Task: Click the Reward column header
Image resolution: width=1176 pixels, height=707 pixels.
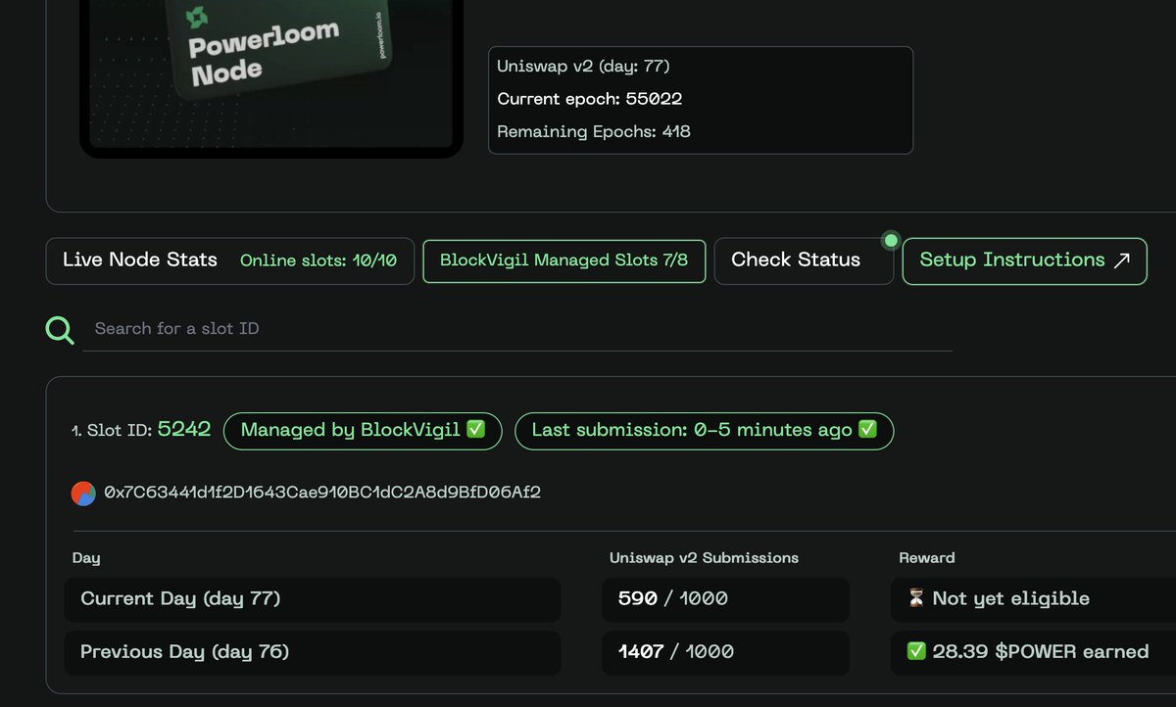Action: (927, 558)
